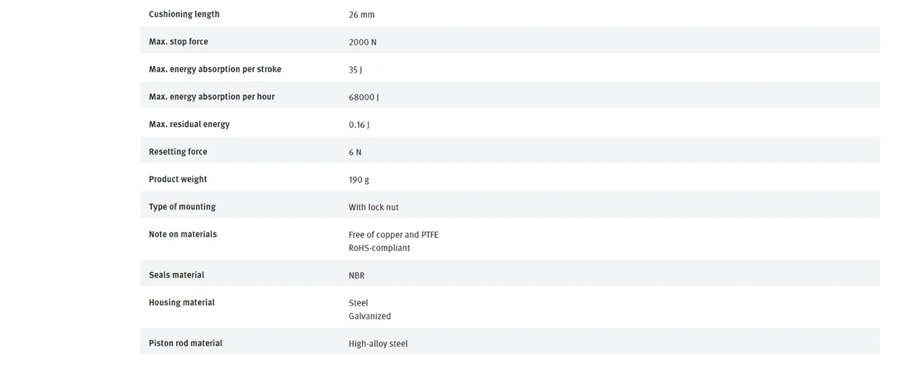This screenshot has width=919, height=372.
Task: Select the 26 mm value
Action: 361,15
